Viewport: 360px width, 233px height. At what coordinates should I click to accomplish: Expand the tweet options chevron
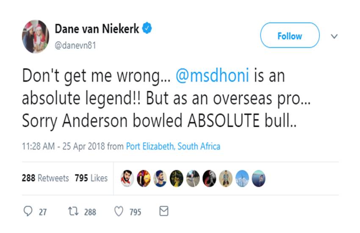pos(334,36)
